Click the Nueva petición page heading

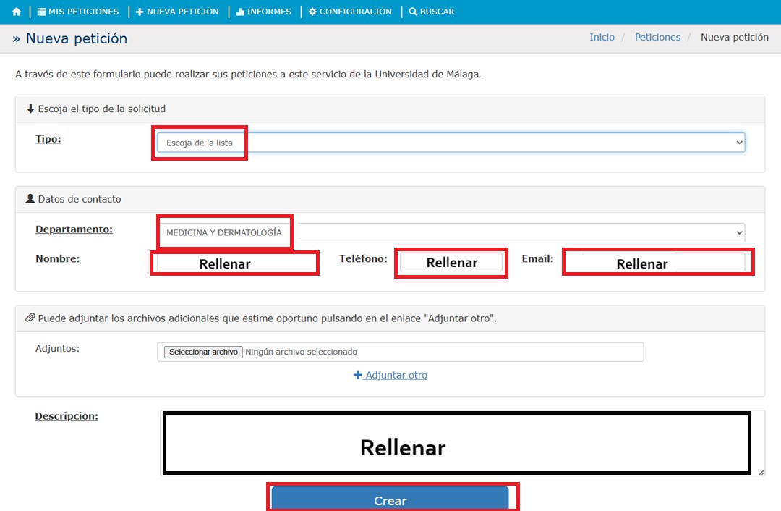click(x=76, y=38)
